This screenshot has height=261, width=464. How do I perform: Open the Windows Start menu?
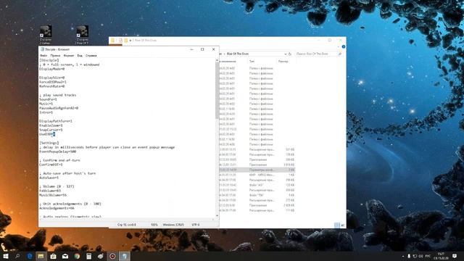(x=6, y=256)
